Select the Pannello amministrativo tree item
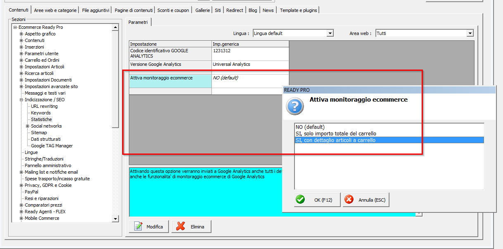The image size is (503, 249). (48, 165)
